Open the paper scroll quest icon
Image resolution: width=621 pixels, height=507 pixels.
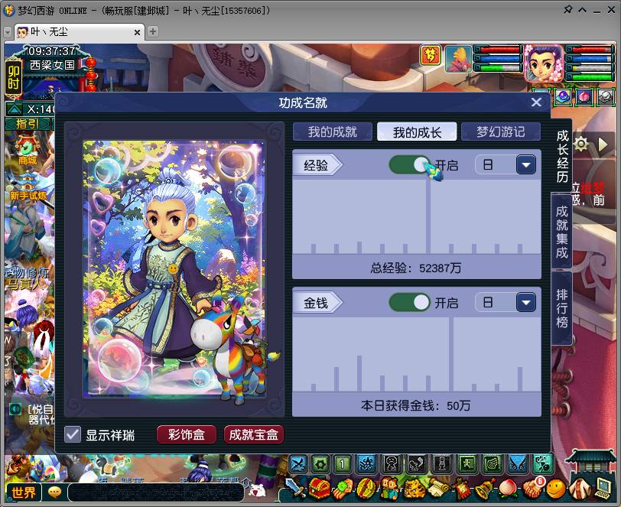[437, 489]
